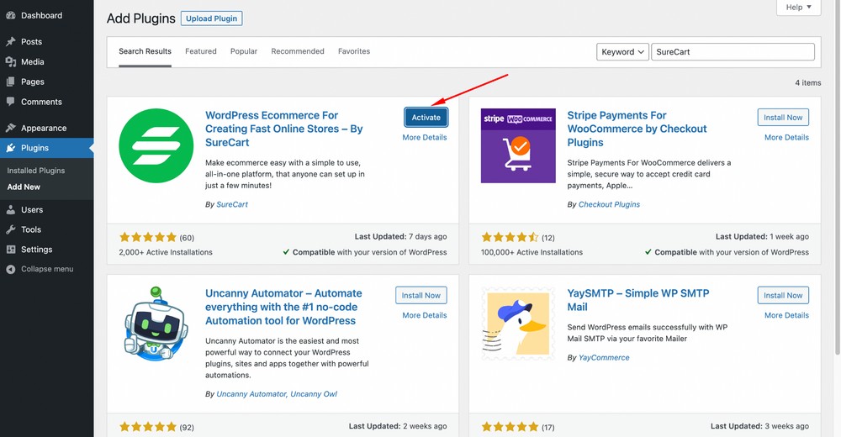Click the Appearance paintbrush icon
The image size is (841, 437).
point(10,128)
